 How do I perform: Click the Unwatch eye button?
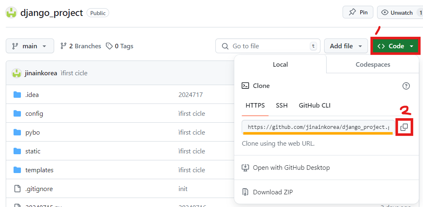[x=400, y=13]
